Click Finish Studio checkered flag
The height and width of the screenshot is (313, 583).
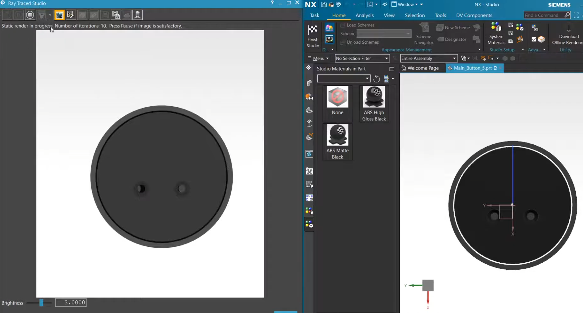[x=313, y=36]
